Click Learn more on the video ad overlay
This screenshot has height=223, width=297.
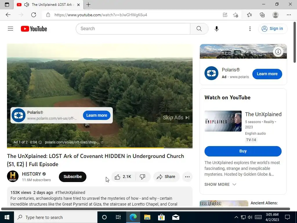coord(97,115)
